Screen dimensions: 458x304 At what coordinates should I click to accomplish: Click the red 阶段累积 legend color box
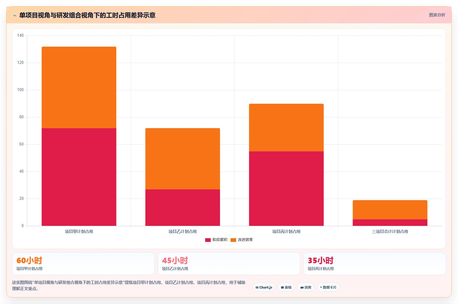click(x=208, y=240)
